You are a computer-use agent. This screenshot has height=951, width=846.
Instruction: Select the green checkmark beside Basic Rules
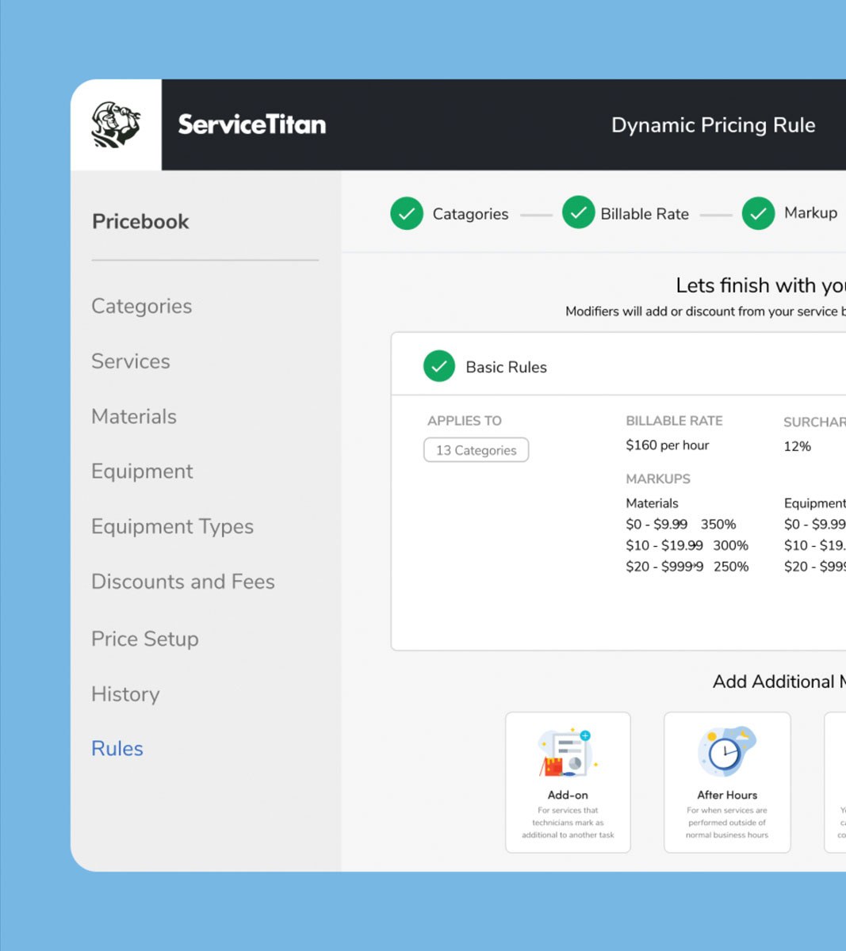tap(439, 366)
